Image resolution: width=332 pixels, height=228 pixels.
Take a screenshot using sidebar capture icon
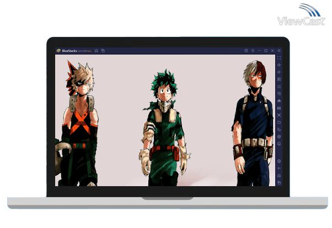[x=279, y=115]
